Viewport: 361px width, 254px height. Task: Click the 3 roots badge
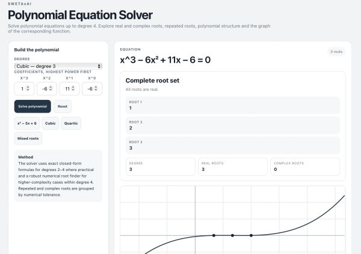pyautogui.click(x=336, y=52)
